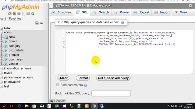Expand the vendor table node
Image resolution: width=195 pixels, height=109 pixels.
[2, 64]
